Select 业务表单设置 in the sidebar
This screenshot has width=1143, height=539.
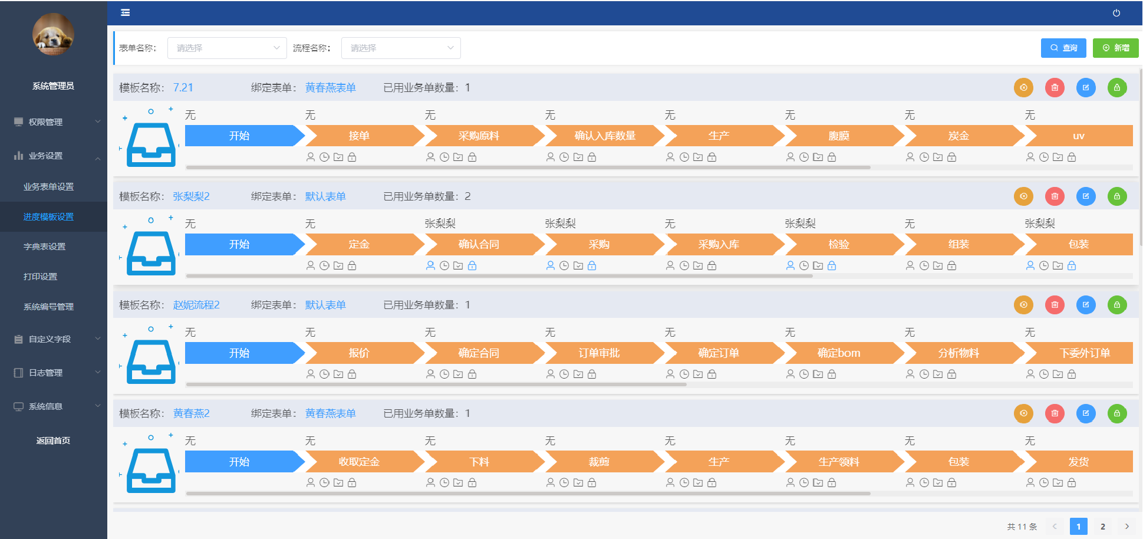click(x=49, y=187)
